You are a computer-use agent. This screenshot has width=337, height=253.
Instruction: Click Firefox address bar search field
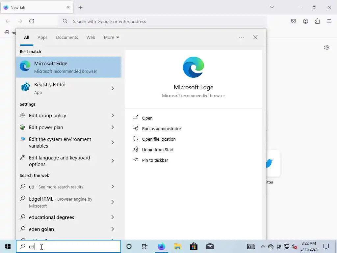point(163,21)
